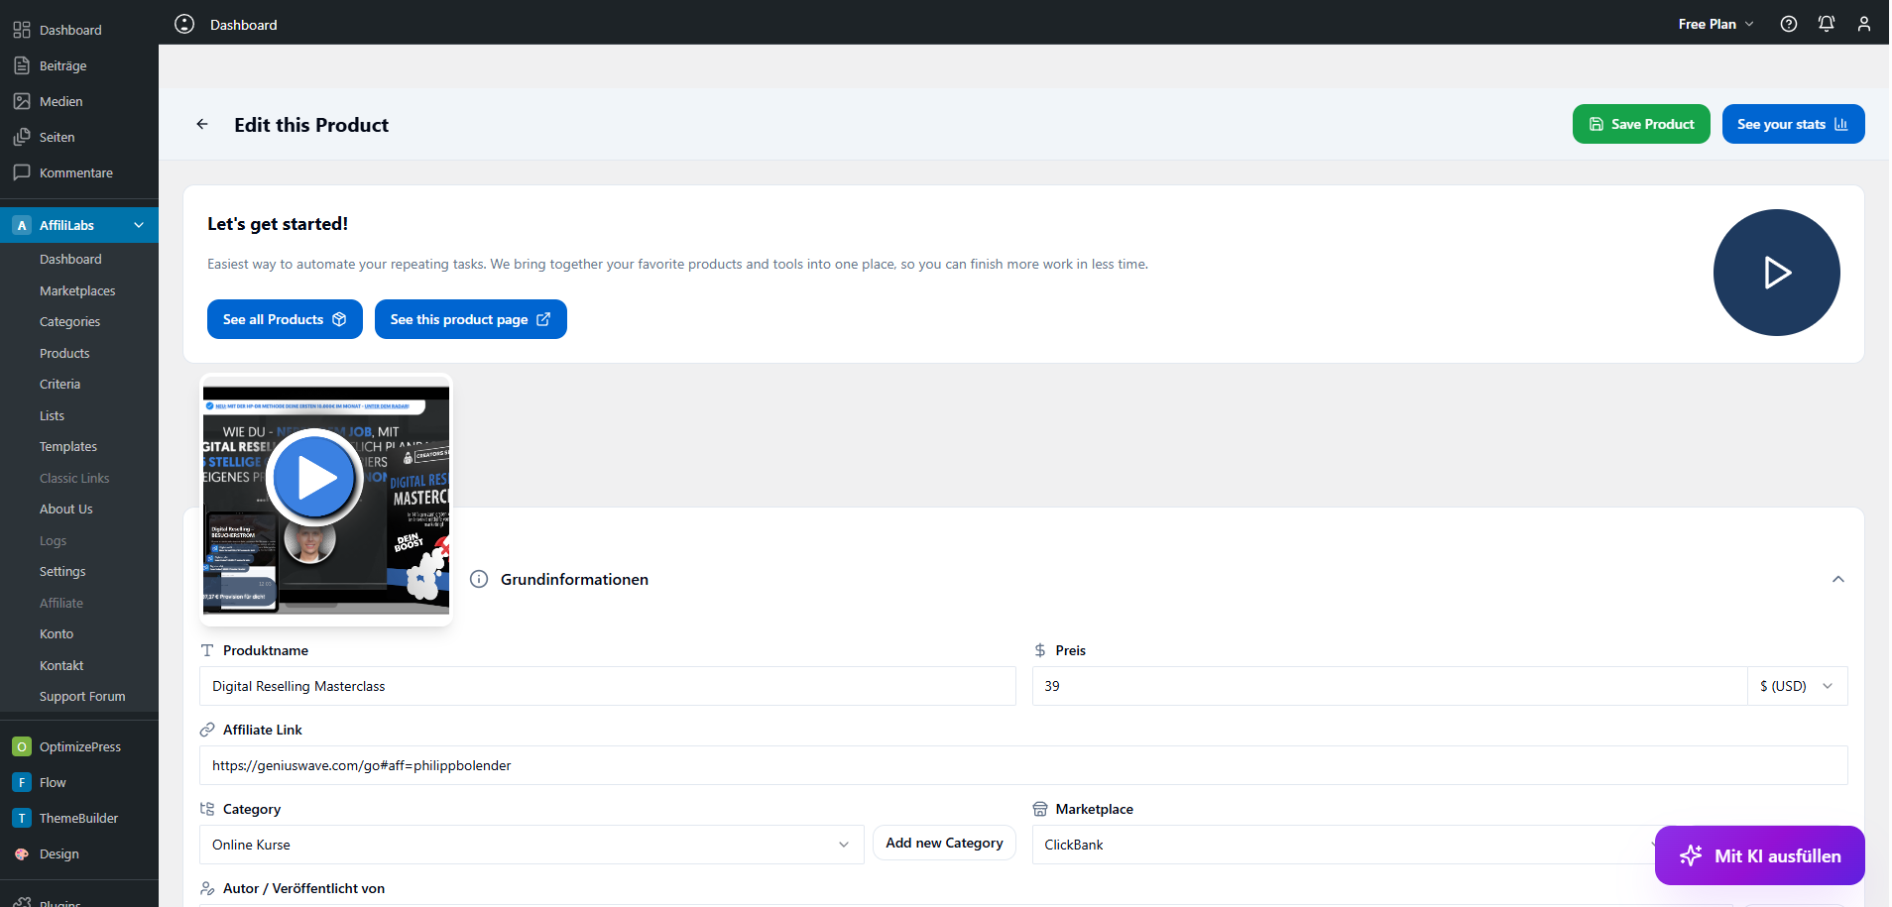
Task: Click the Grundinformationen info icon
Action: (479, 579)
